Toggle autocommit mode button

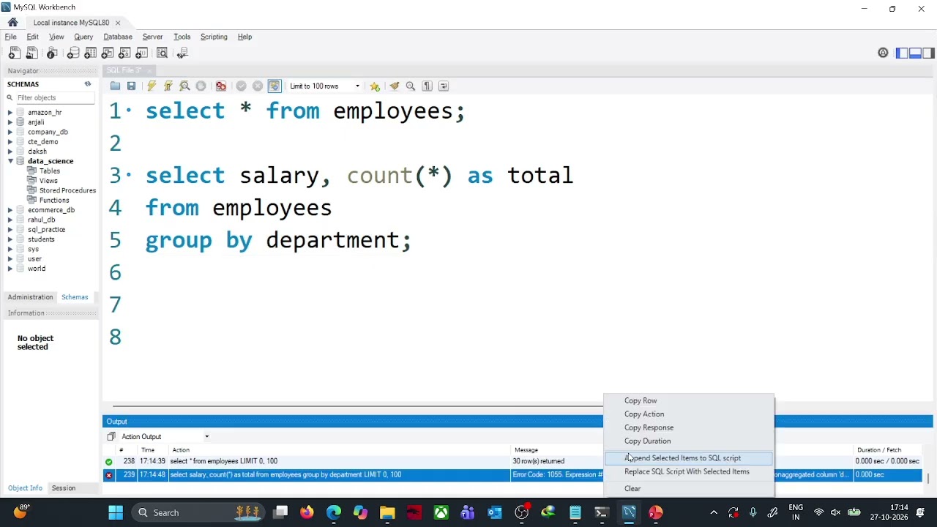coord(275,86)
